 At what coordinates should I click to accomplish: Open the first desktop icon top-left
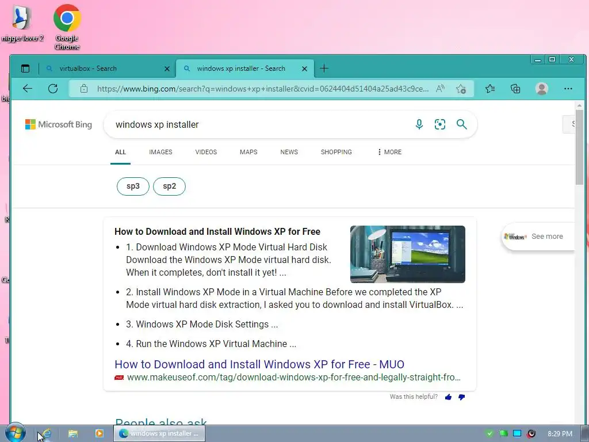tap(22, 23)
